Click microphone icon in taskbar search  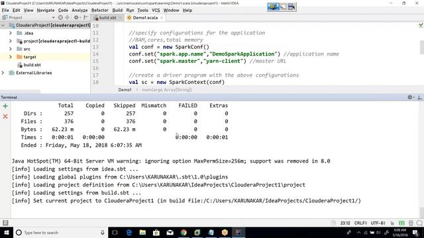[103, 233]
